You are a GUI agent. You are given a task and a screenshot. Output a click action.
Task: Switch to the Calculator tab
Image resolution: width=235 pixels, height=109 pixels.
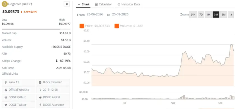tap(104, 4)
